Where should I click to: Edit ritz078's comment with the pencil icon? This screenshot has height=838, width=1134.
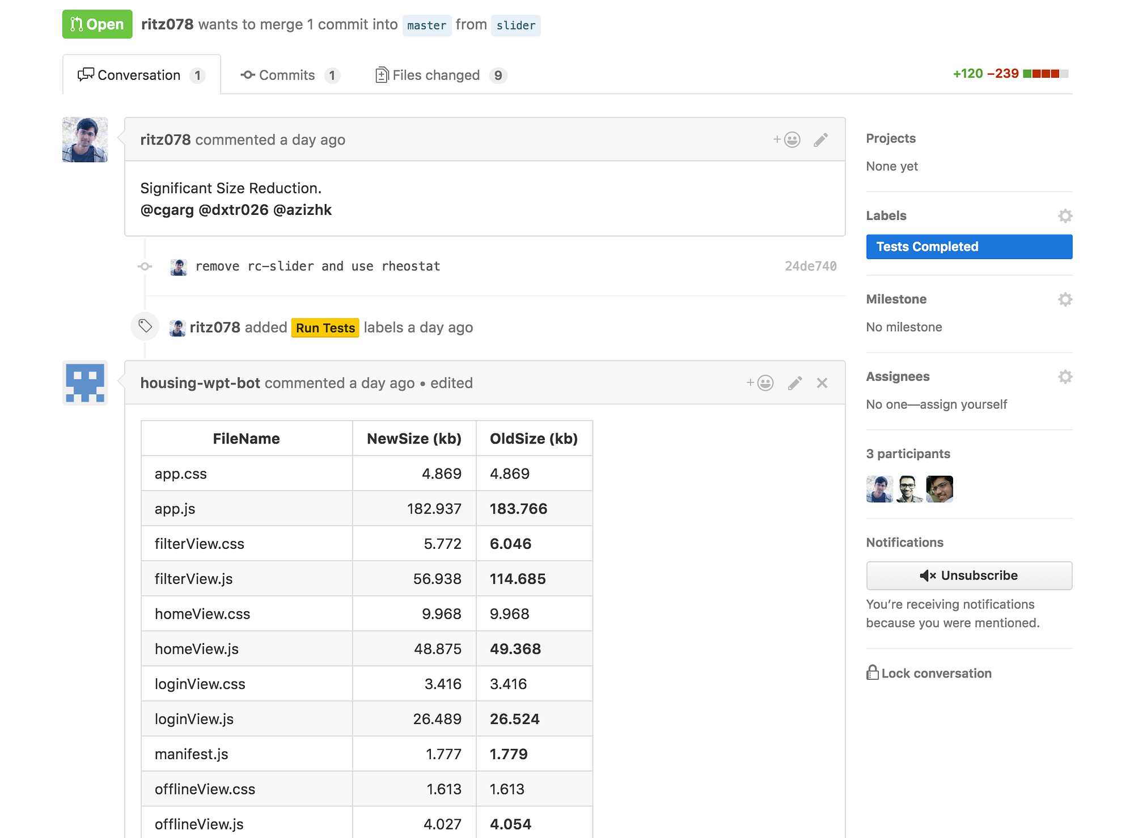pos(820,139)
